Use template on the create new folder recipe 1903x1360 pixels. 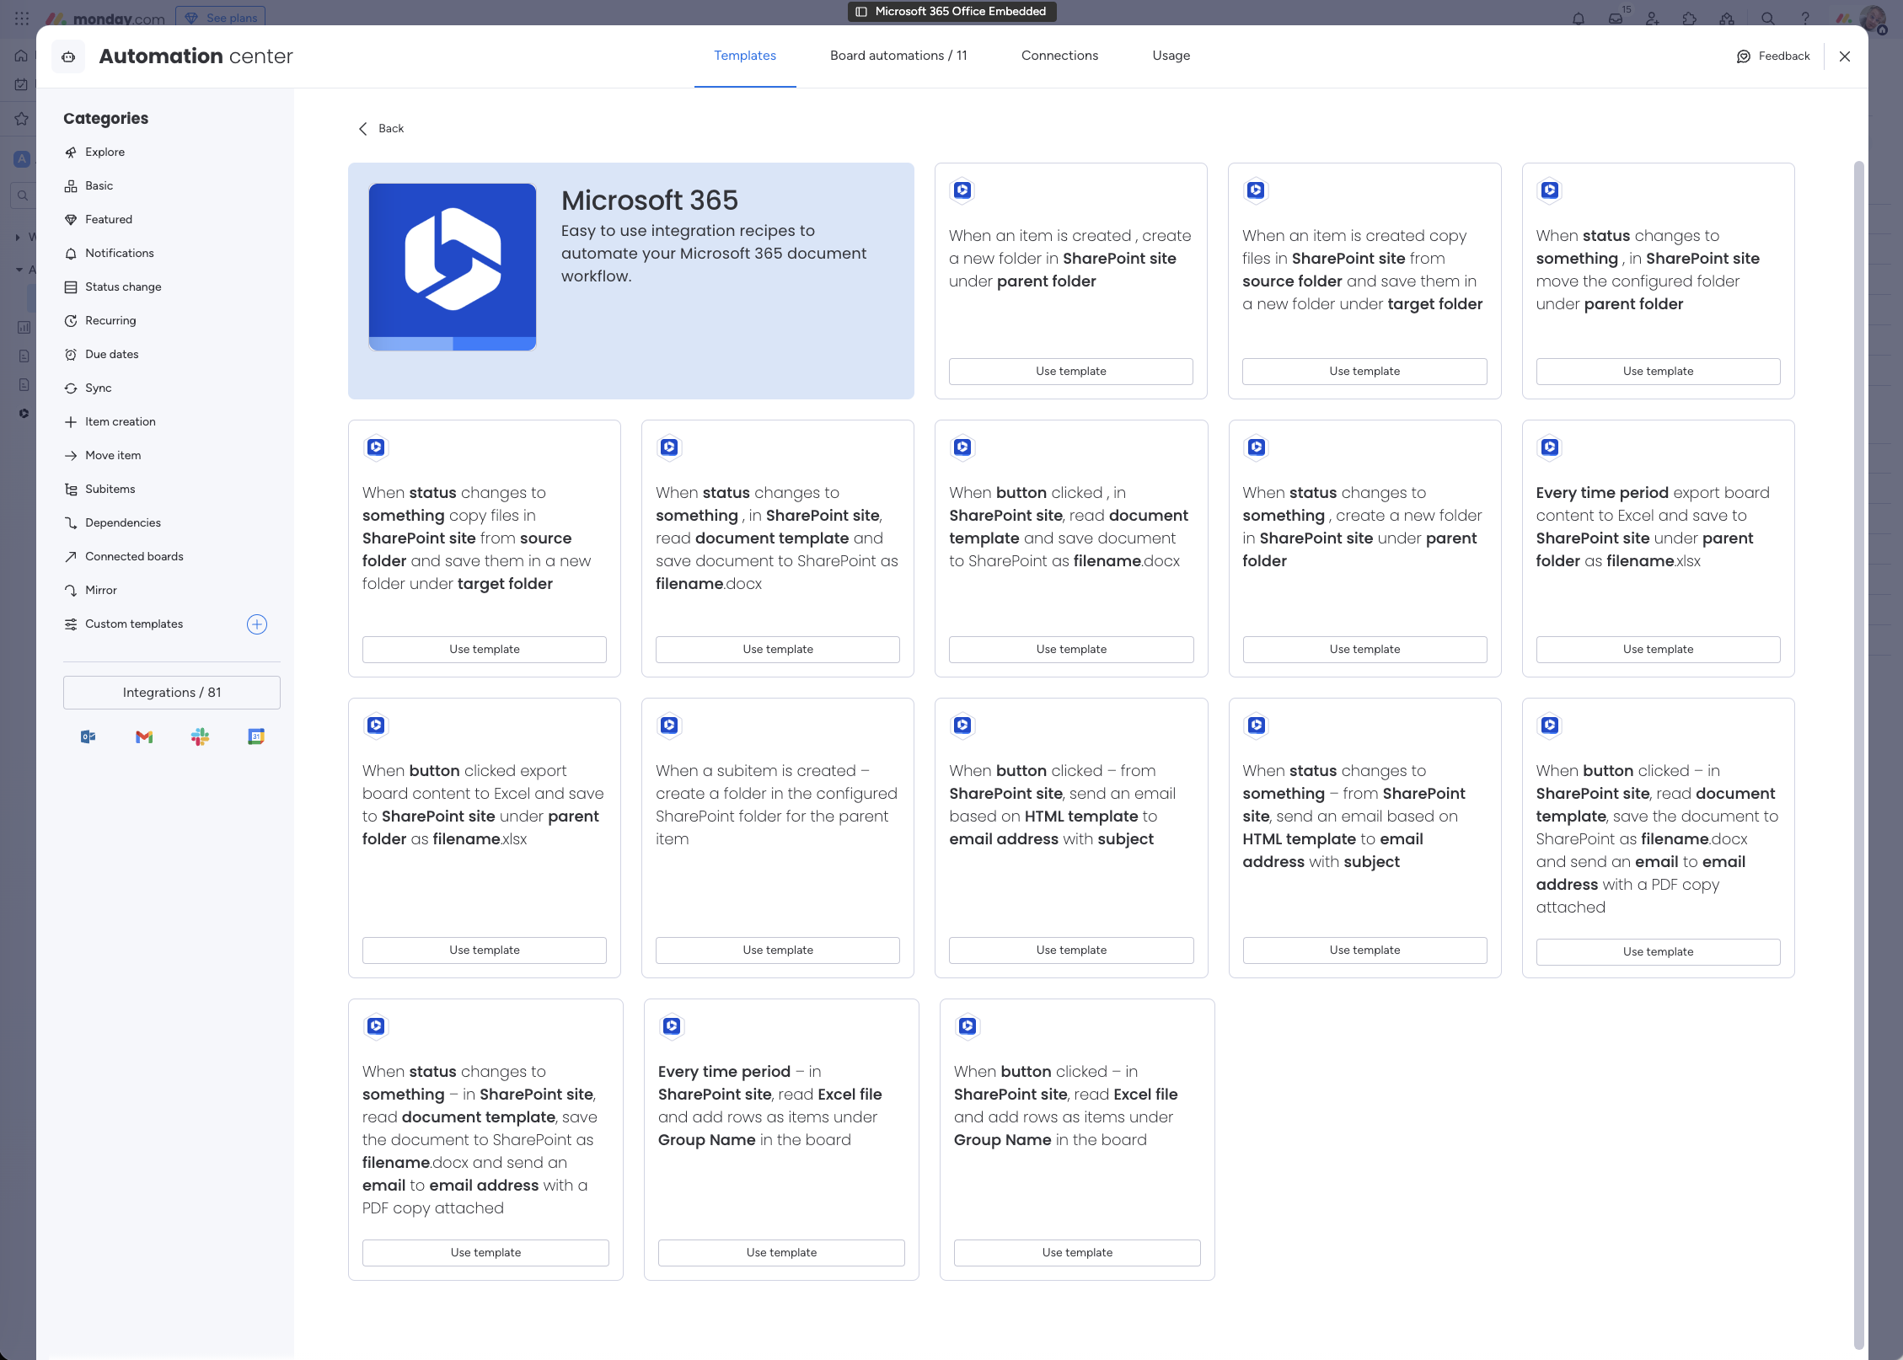click(x=1070, y=371)
